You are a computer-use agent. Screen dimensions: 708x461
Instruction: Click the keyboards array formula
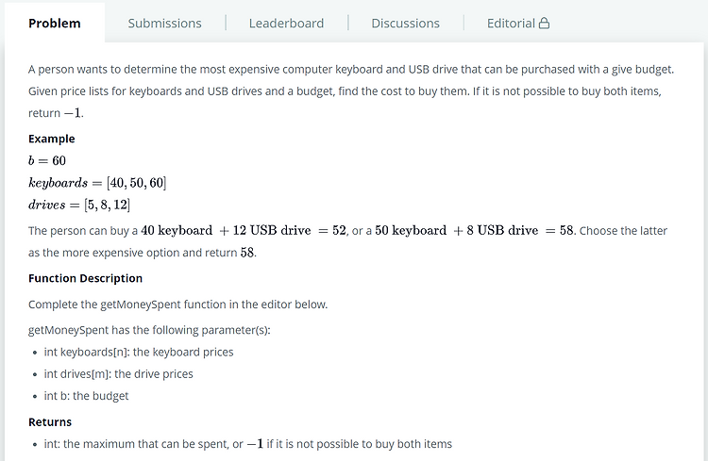(97, 183)
